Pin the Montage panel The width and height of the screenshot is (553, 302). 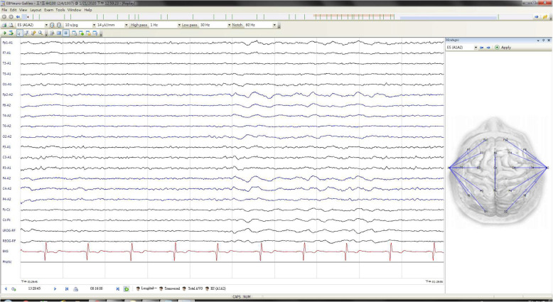pos(544,41)
